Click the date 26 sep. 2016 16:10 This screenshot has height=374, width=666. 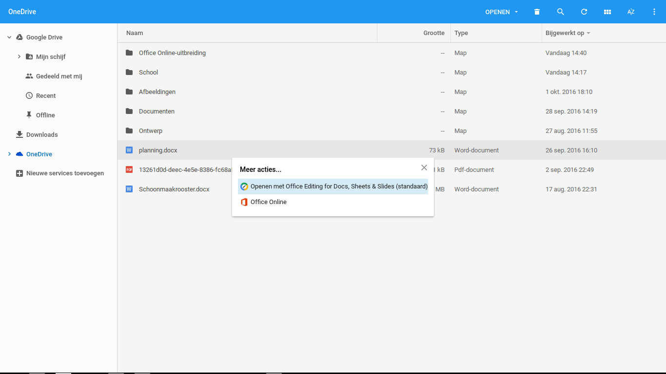coord(571,150)
